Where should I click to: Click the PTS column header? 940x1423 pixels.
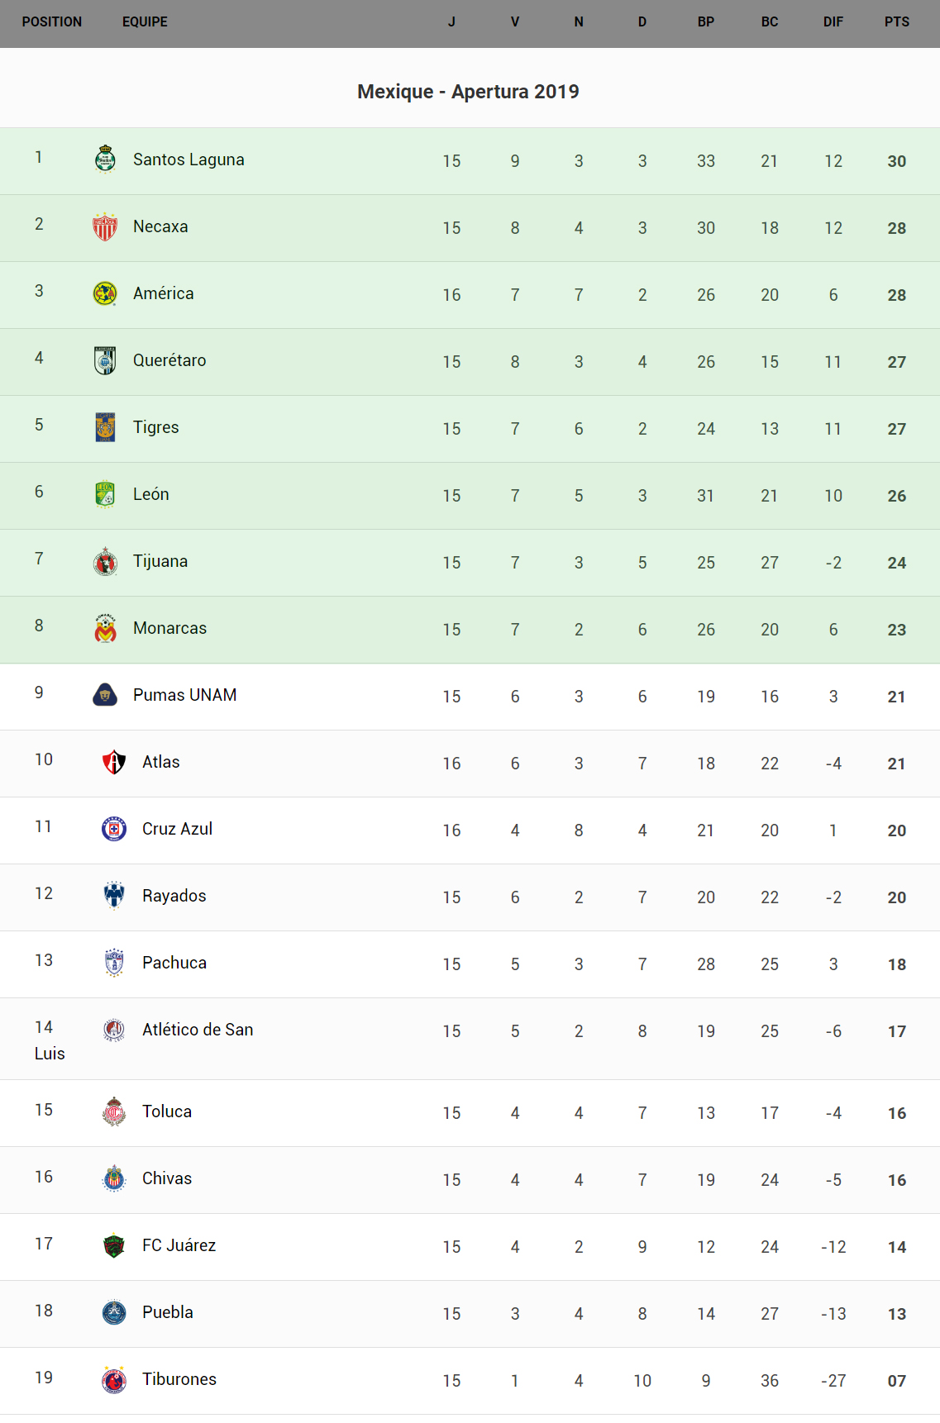click(x=896, y=22)
